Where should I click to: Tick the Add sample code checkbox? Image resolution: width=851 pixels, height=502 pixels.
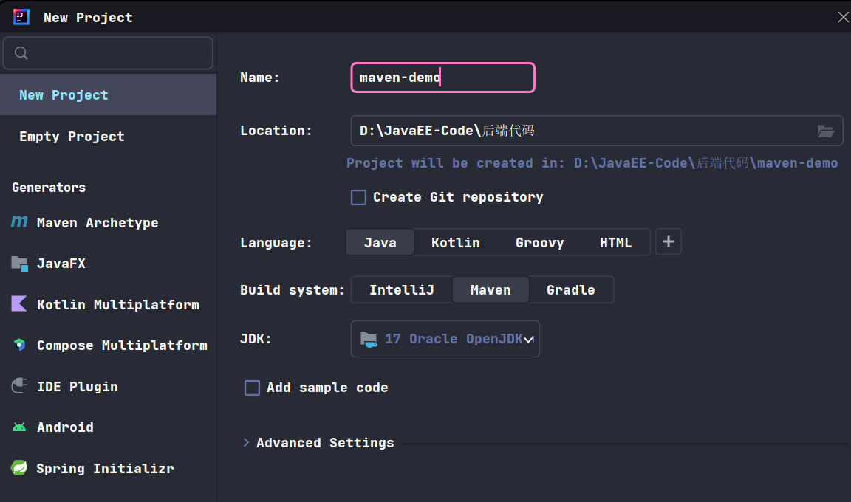(253, 388)
